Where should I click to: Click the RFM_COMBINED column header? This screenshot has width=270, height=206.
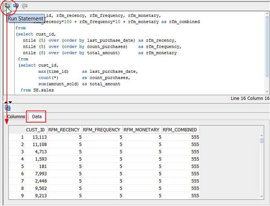[180, 130]
